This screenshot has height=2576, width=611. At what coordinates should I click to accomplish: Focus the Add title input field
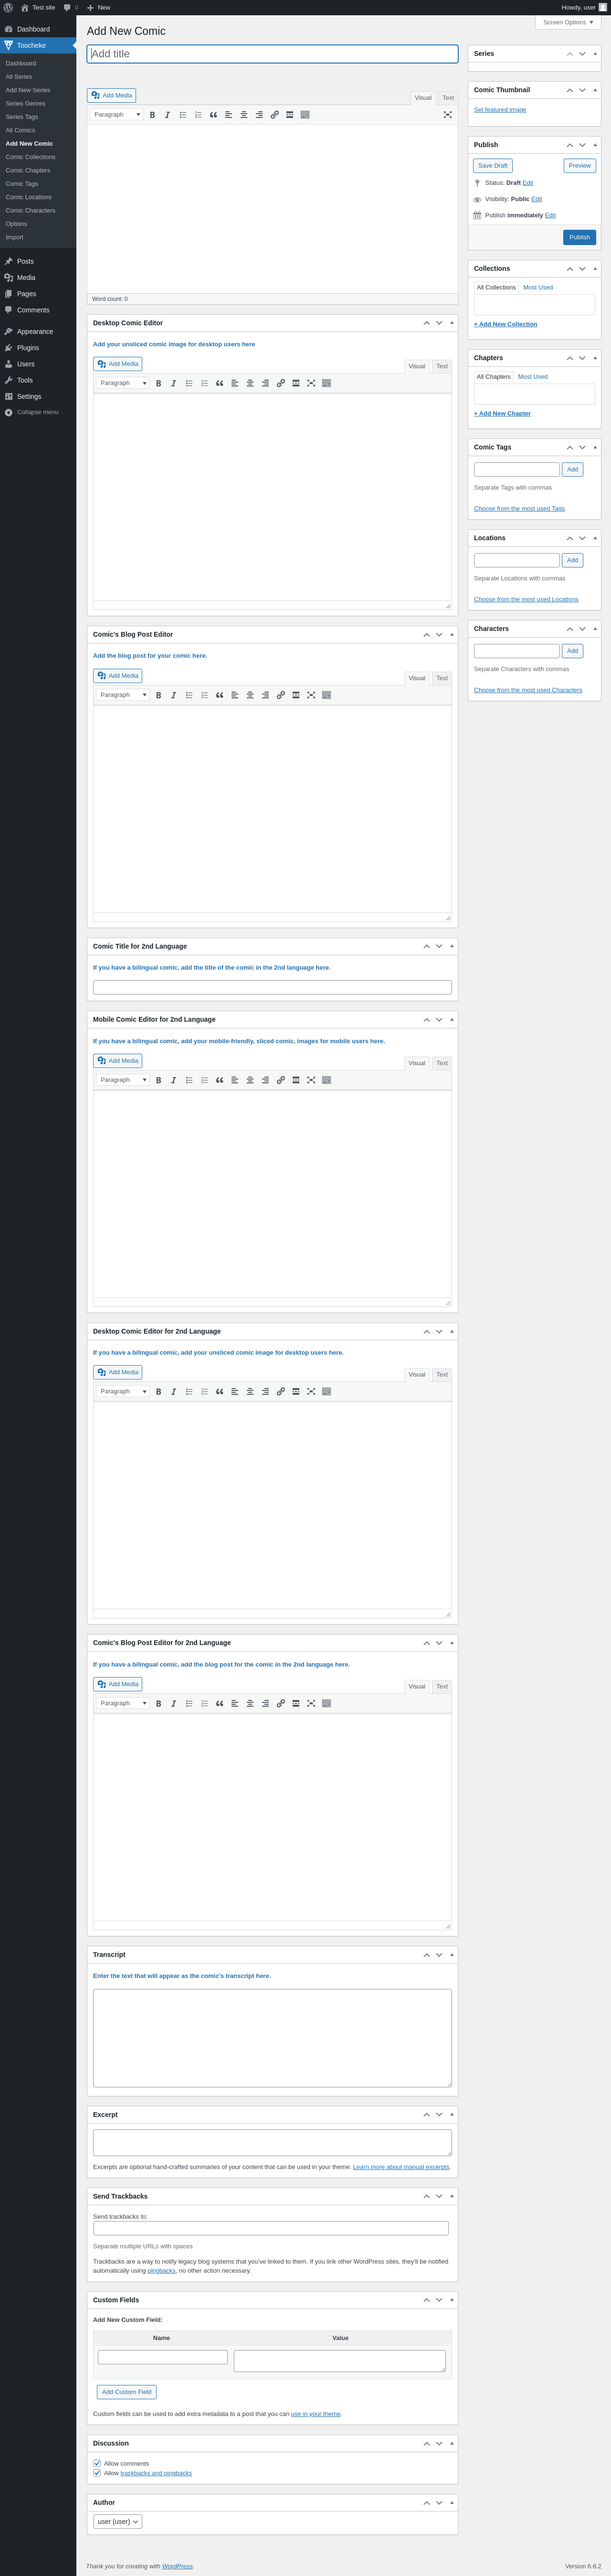coord(272,54)
